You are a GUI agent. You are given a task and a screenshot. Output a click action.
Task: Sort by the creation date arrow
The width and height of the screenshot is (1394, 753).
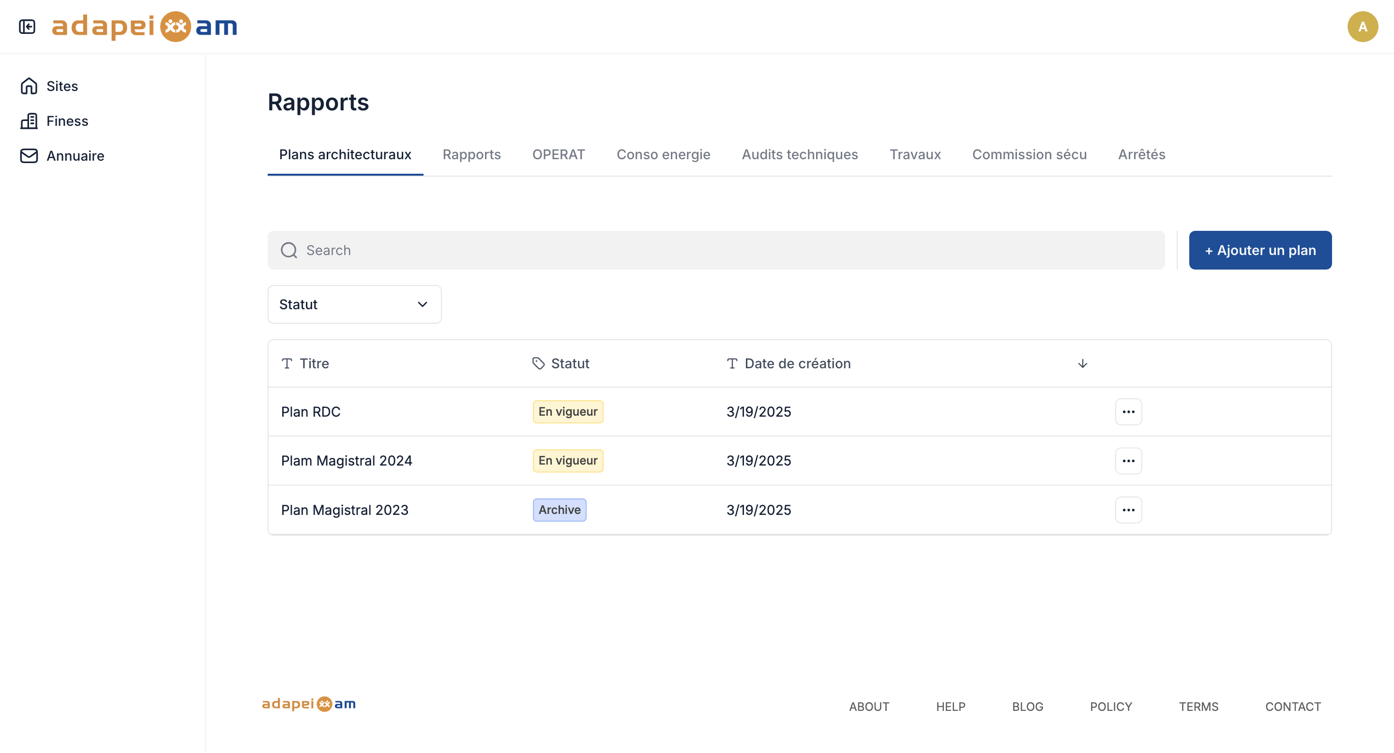1082,363
